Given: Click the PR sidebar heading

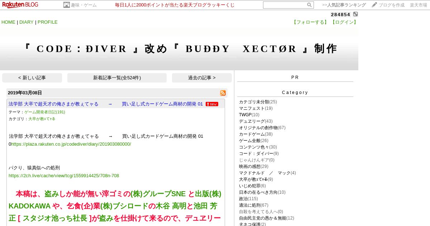Looking at the screenshot, I should (295, 77).
